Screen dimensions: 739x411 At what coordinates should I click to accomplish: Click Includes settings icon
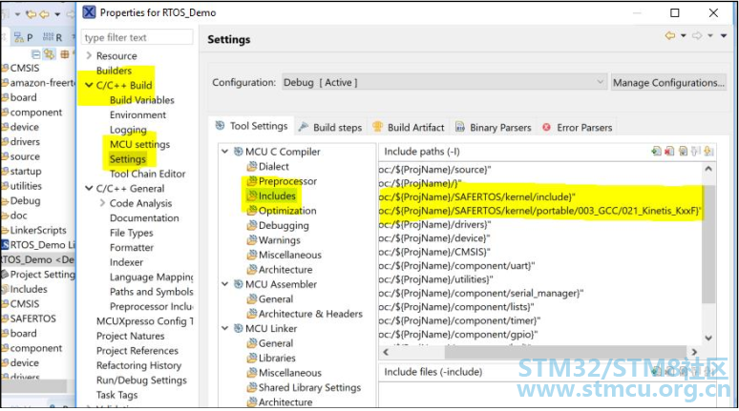coord(252,195)
